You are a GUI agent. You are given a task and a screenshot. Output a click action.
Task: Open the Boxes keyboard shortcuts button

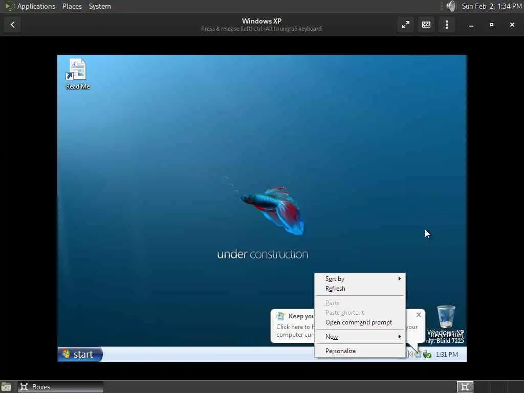426,25
